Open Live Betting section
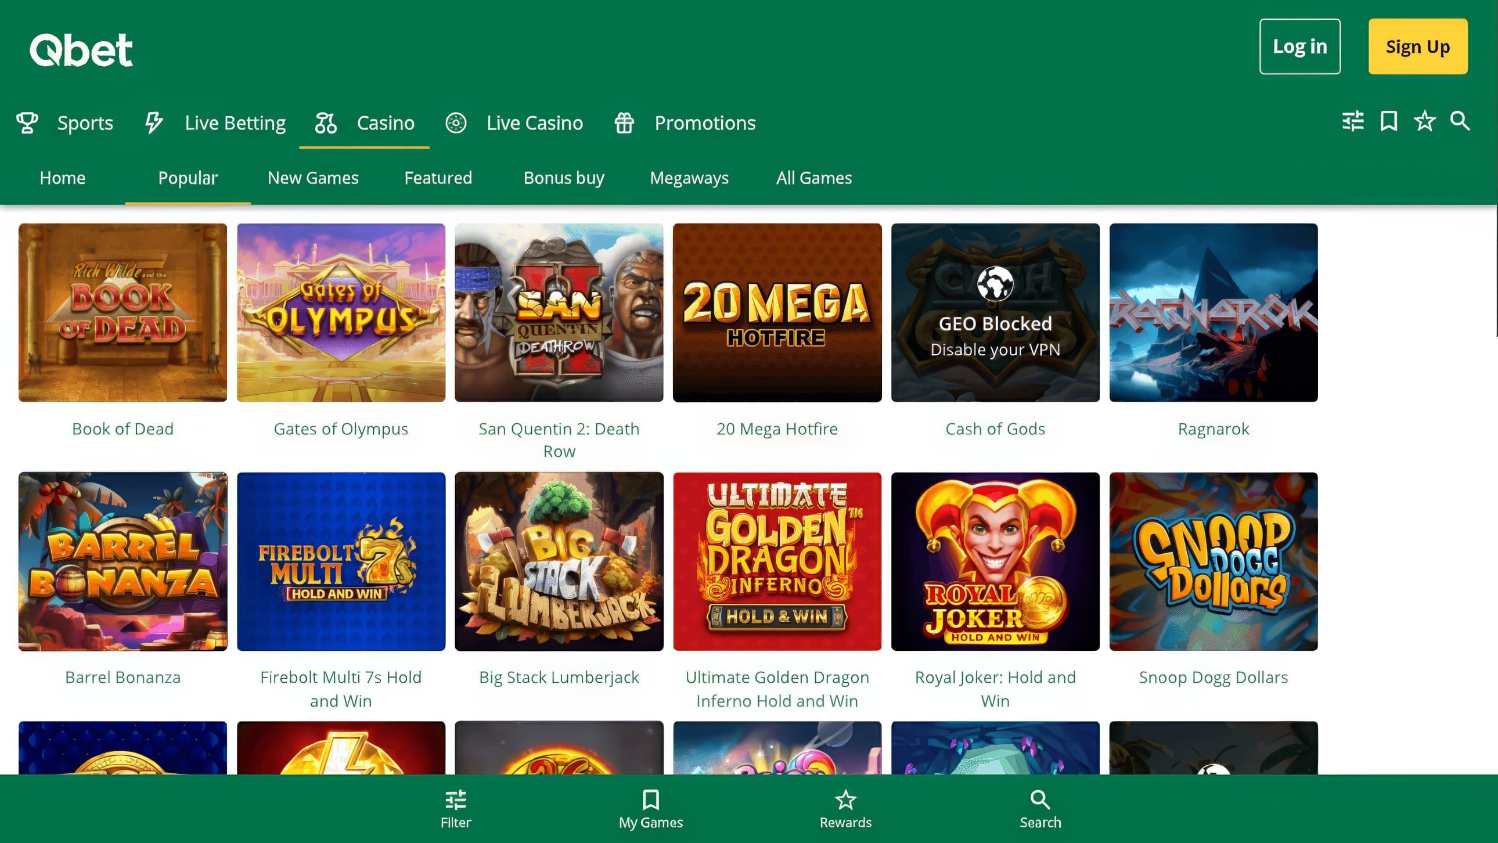This screenshot has width=1498, height=843. coord(215,123)
